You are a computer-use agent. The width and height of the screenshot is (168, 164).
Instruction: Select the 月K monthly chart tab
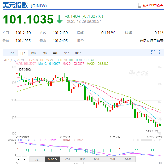[x=45, y=53]
